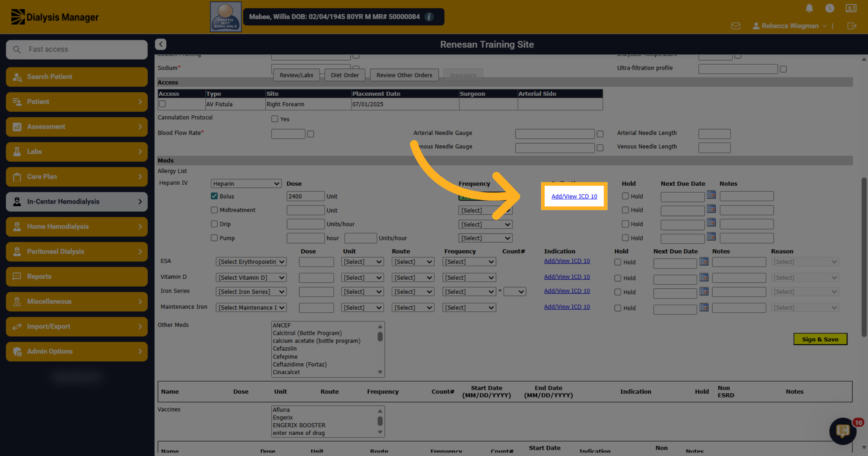Open the contact card icon in header
868x456 pixels.
851,8
